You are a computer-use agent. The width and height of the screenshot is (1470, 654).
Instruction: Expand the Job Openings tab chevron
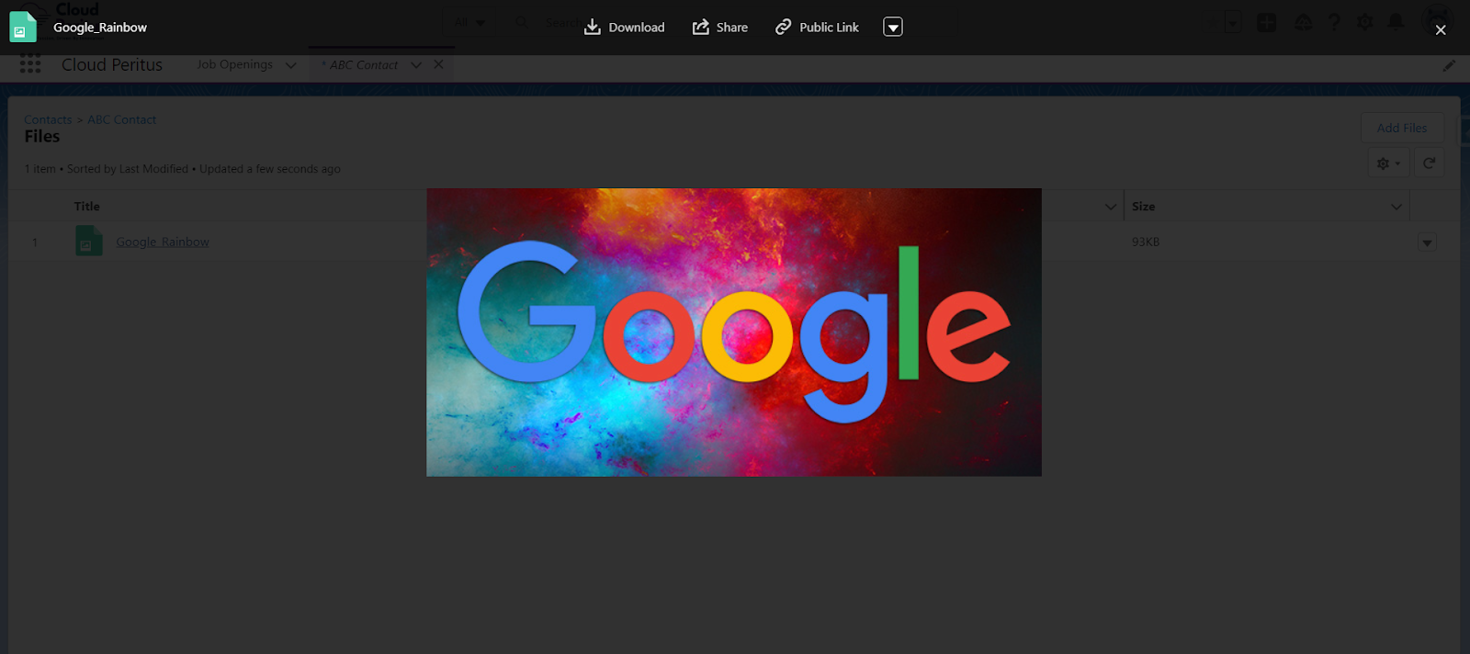click(x=291, y=65)
